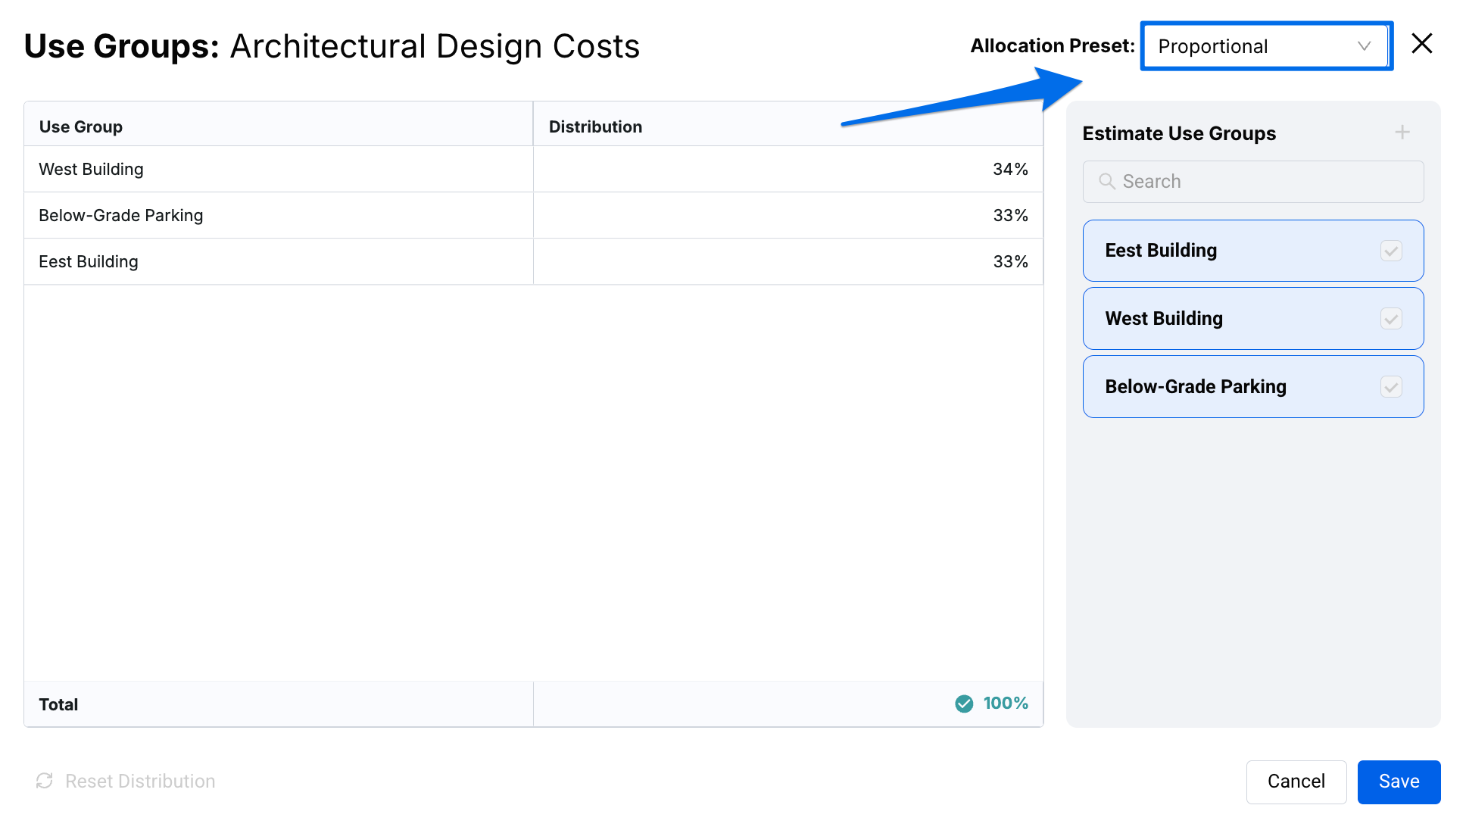This screenshot has height=827, width=1466.
Task: Focus the Estimate Use Groups search field
Action: point(1252,182)
